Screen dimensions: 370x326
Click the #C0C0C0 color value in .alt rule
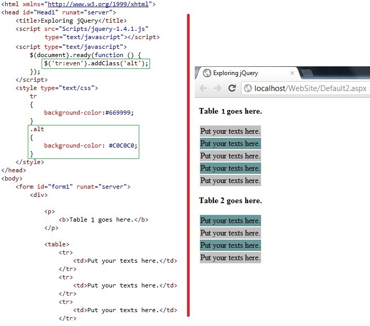click(121, 146)
